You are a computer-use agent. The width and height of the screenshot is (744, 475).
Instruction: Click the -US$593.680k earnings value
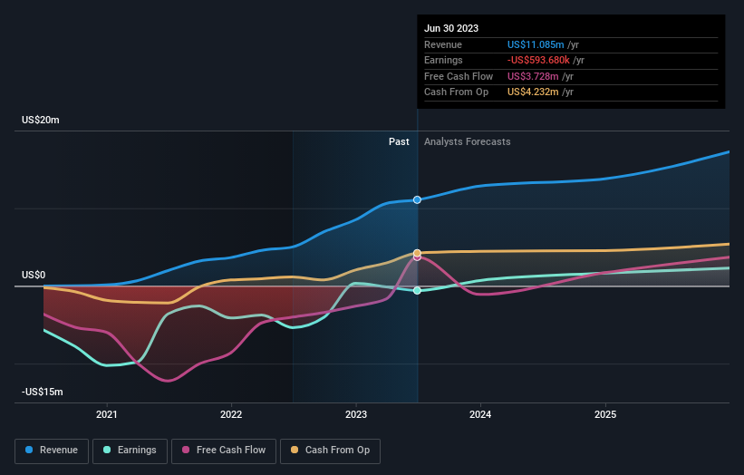pyautogui.click(x=538, y=60)
